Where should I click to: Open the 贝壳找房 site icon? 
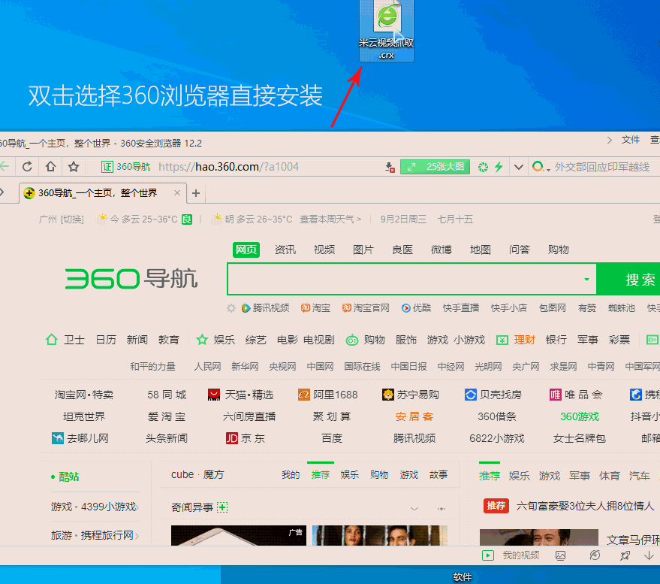click(x=471, y=395)
